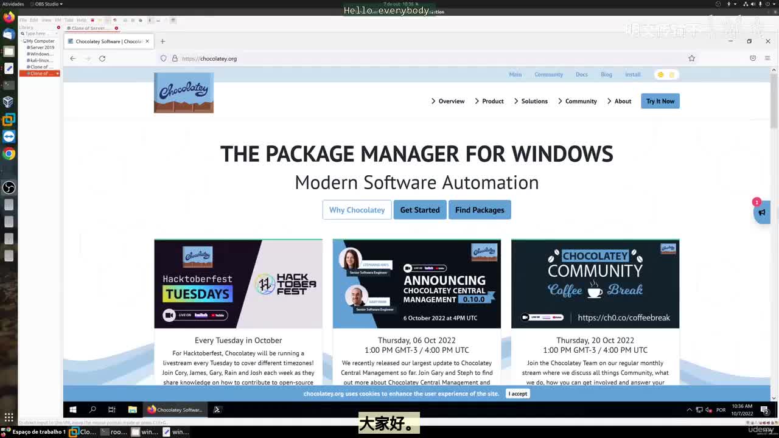Go back in the Firefox browser
This screenshot has width=779, height=438.
pos(73,58)
